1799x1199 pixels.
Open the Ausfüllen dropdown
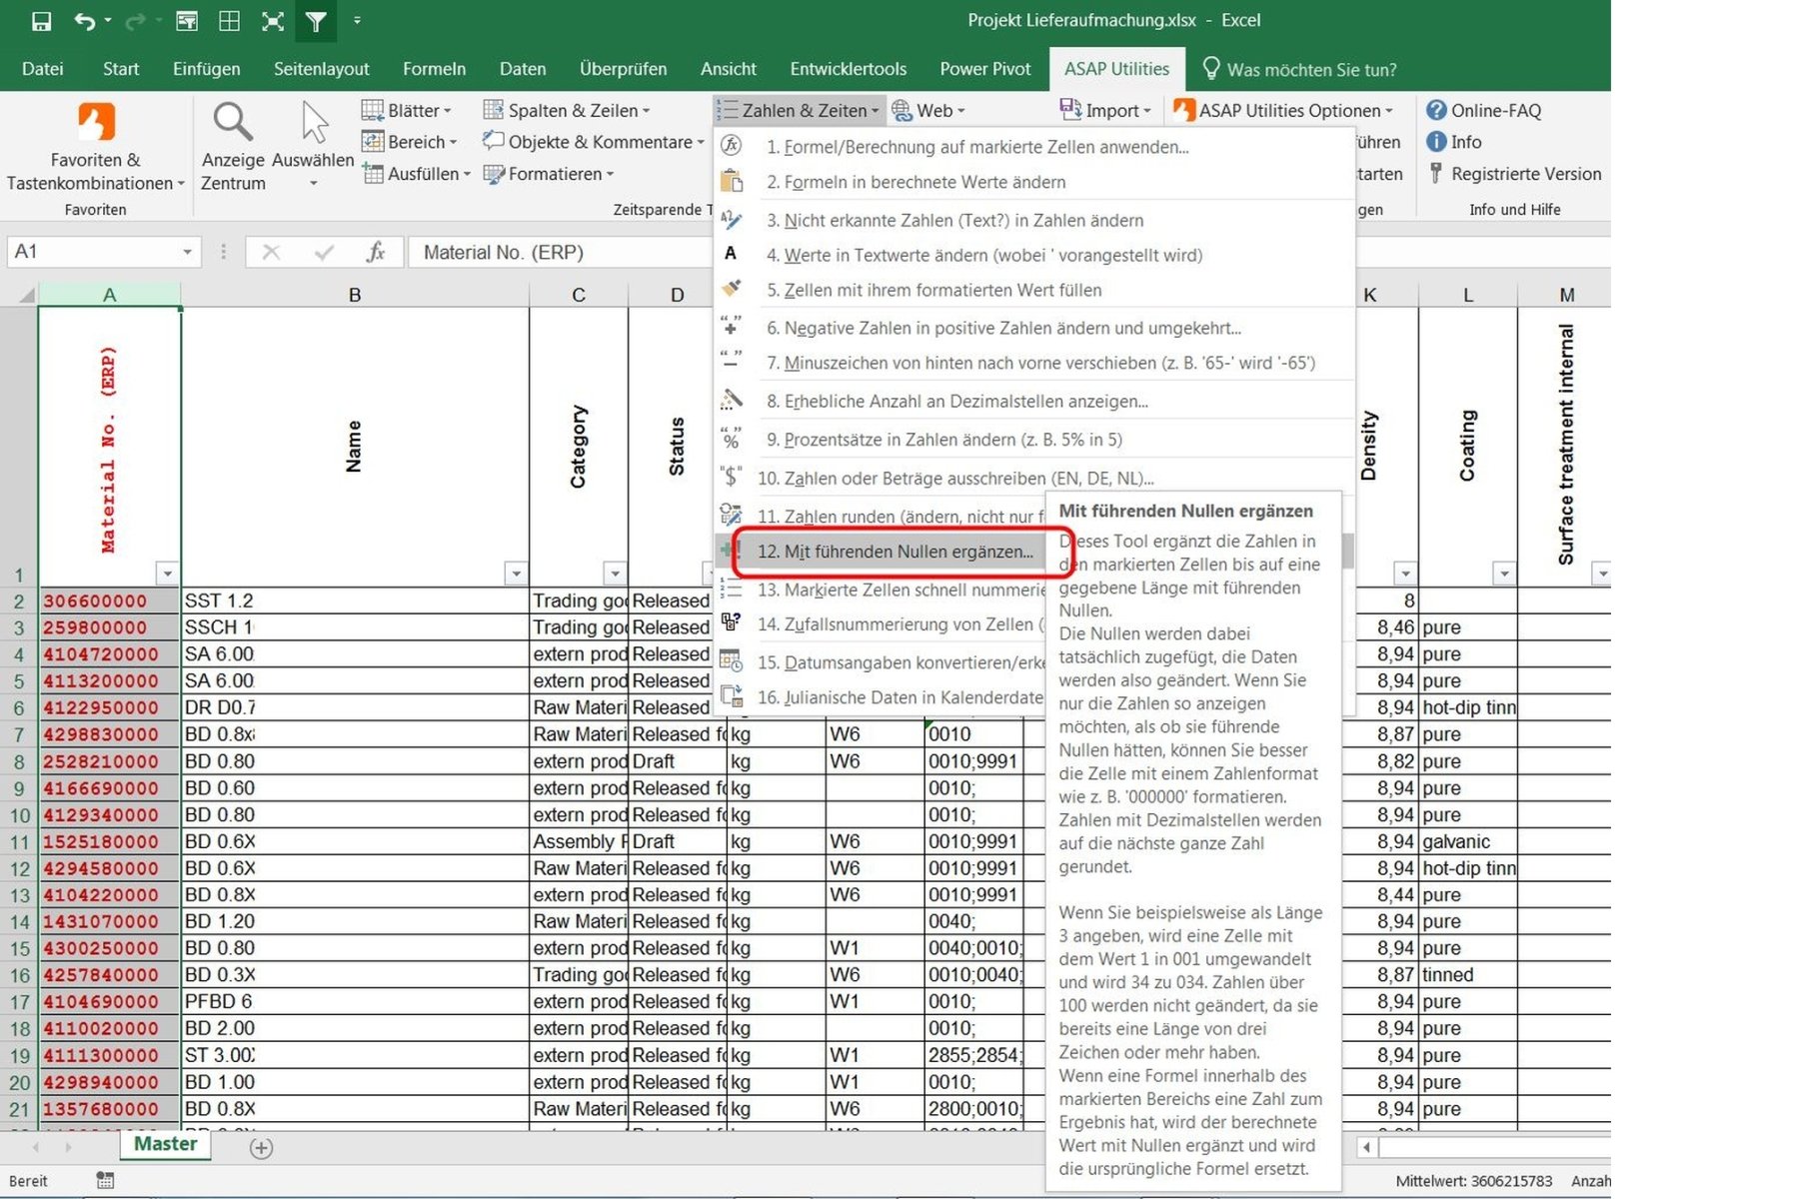pos(416,174)
